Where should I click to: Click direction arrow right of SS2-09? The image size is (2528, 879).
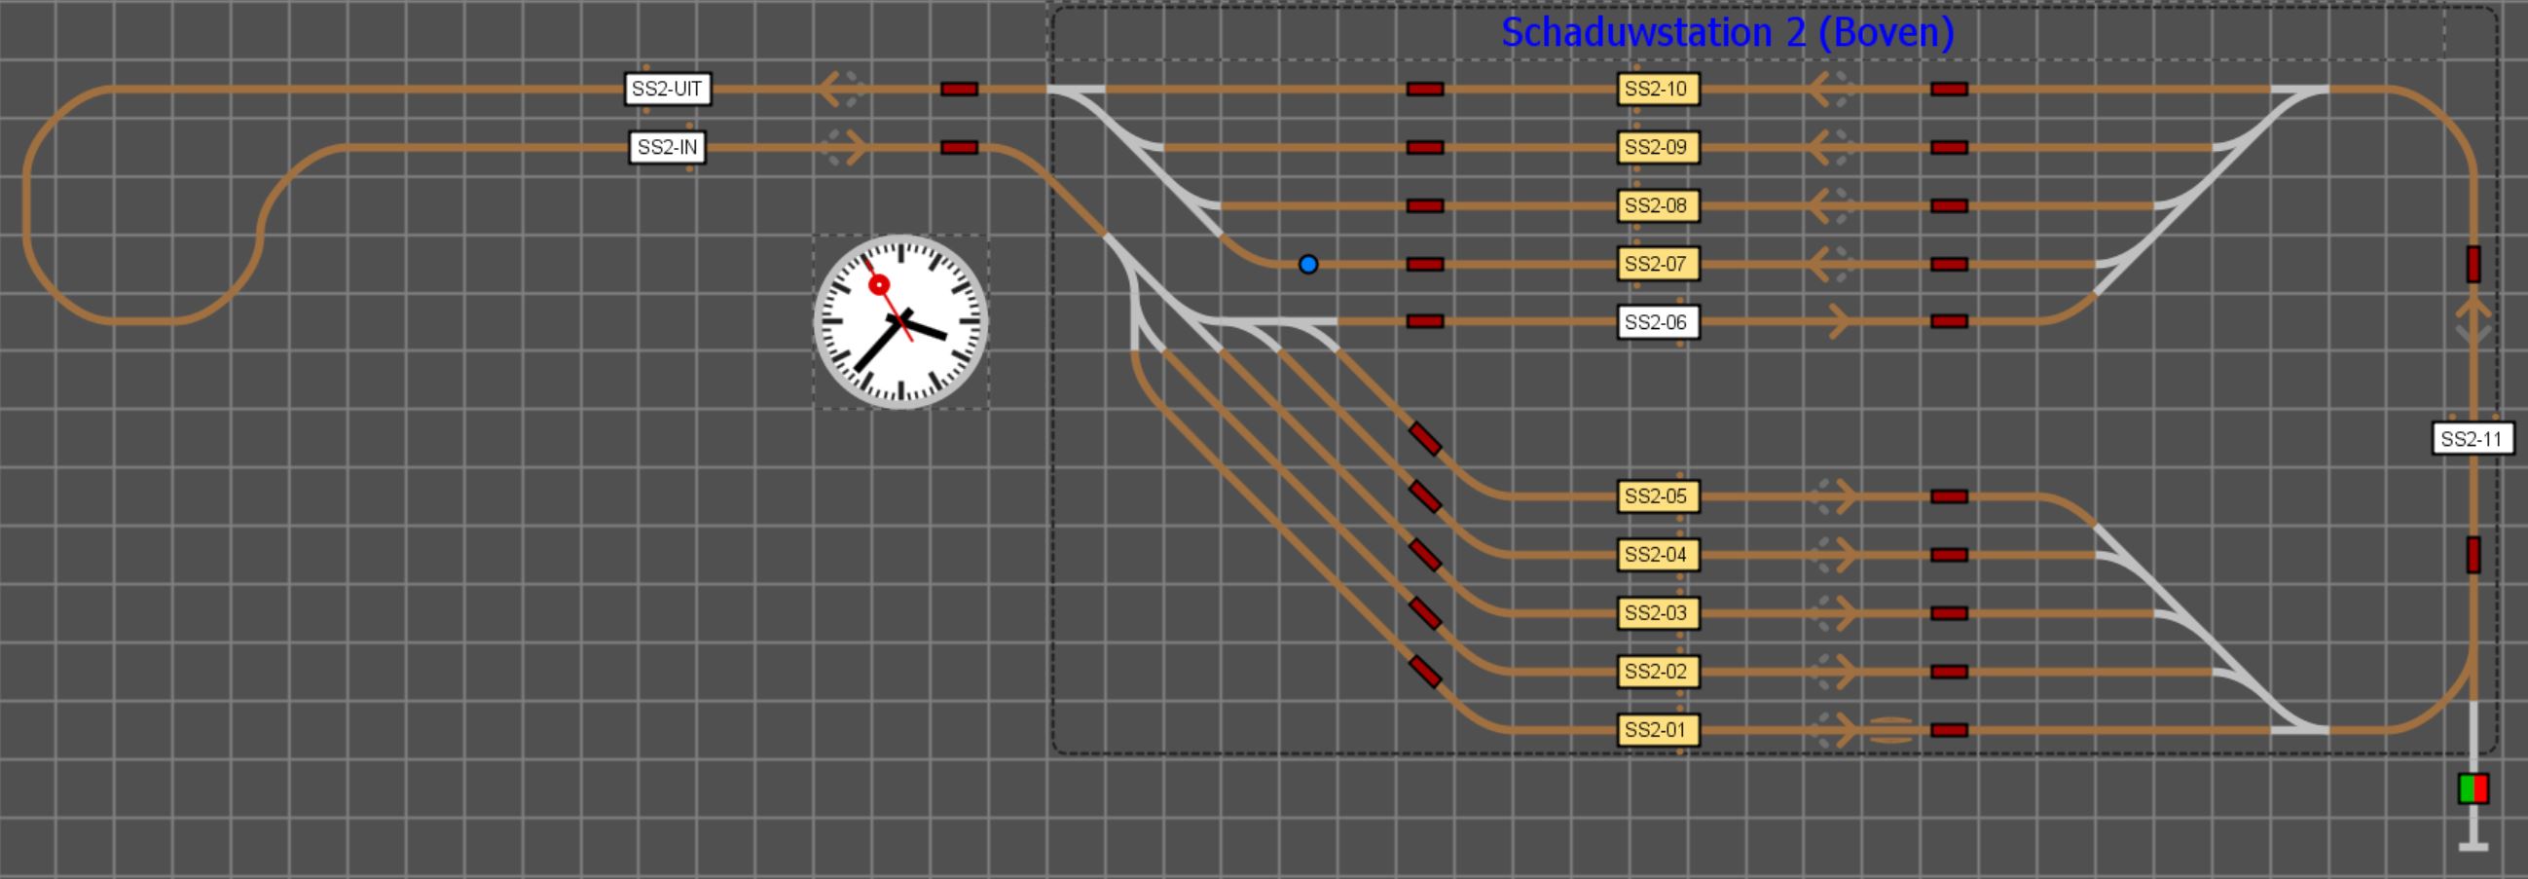[1829, 148]
